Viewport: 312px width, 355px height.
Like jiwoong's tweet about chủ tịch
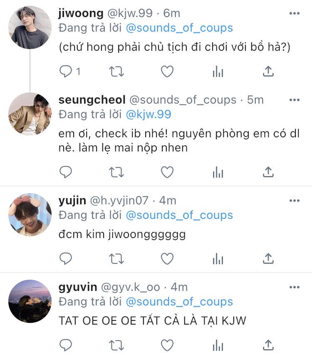coord(167,72)
